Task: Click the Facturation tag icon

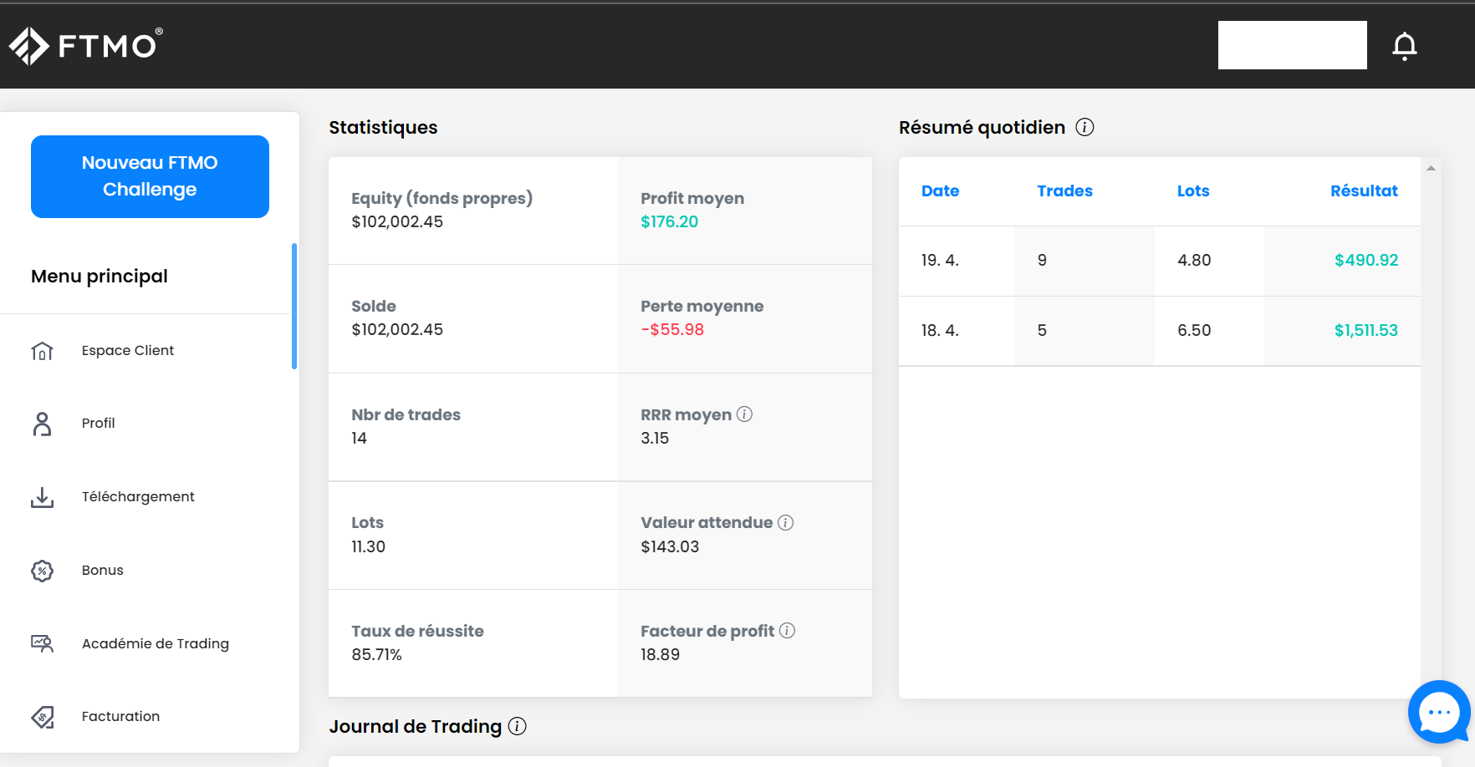Action: [42, 717]
